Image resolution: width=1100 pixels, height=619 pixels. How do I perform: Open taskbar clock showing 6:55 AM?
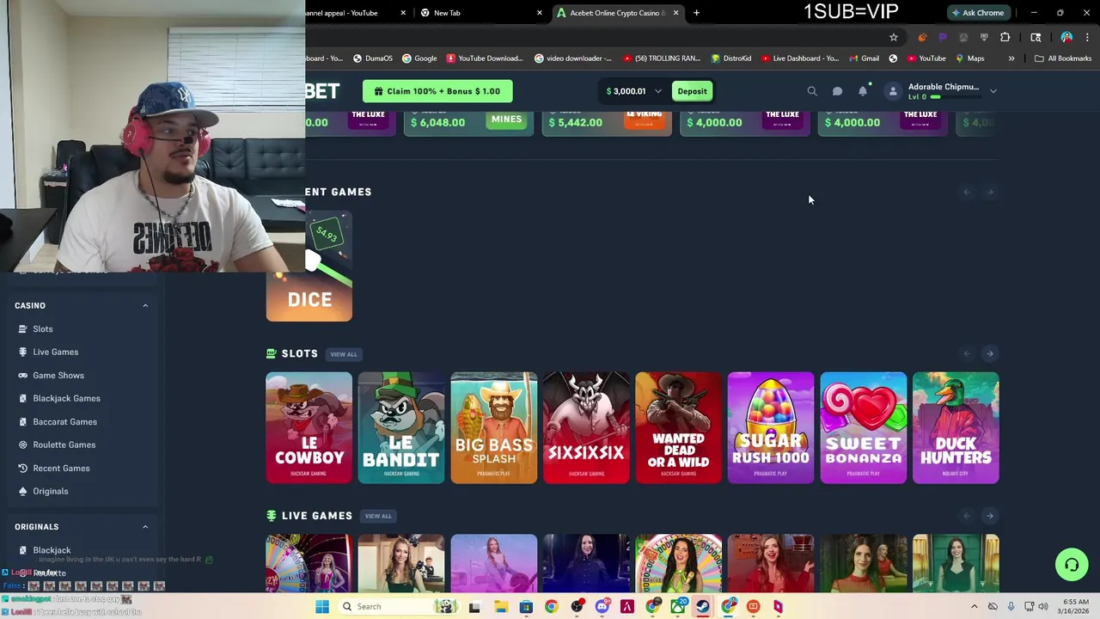(x=1075, y=606)
